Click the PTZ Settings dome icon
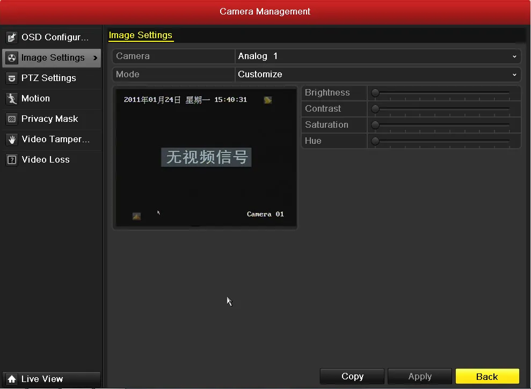531x389 pixels. click(x=12, y=78)
